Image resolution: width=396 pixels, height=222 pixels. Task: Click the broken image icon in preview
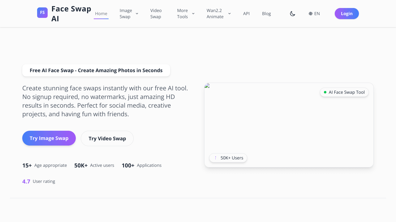coord(207,86)
